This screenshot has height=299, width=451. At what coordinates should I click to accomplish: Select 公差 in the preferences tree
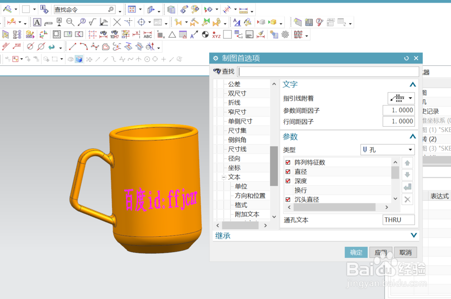click(x=234, y=84)
